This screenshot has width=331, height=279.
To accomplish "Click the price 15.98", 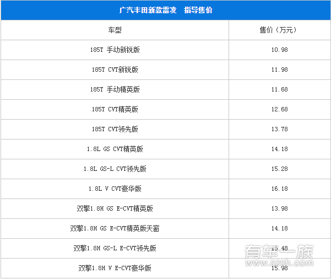I will 279,268.
